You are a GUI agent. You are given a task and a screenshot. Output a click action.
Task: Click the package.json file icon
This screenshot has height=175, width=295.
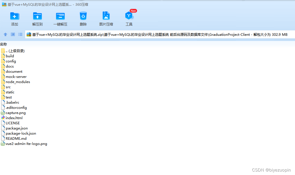[x=3, y=128]
